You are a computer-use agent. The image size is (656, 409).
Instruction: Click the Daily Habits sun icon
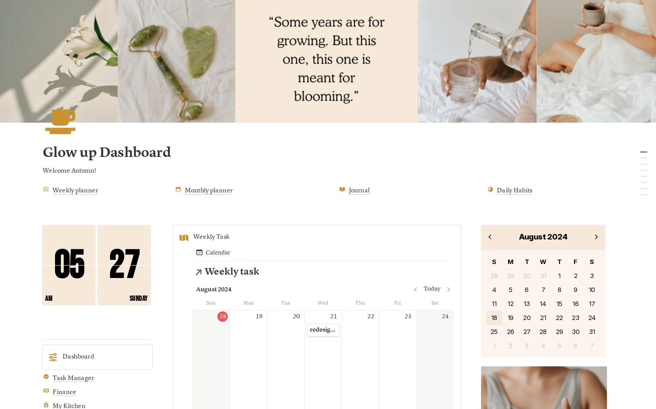pyautogui.click(x=490, y=190)
